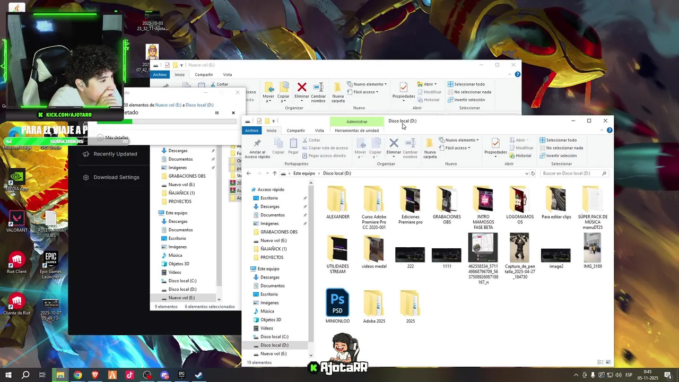Click Seleccionar todo in Nuevo vol (E:) window
This screenshot has height=382, width=679.
[466, 84]
